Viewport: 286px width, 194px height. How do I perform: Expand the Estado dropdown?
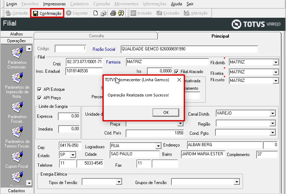coord(73,155)
